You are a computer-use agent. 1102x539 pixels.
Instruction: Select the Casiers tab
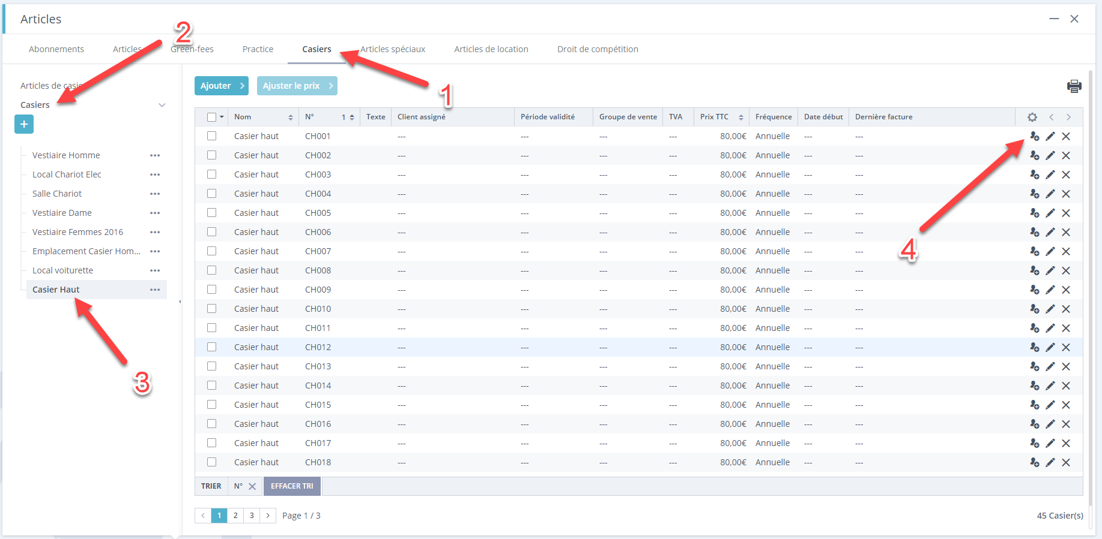click(x=316, y=49)
